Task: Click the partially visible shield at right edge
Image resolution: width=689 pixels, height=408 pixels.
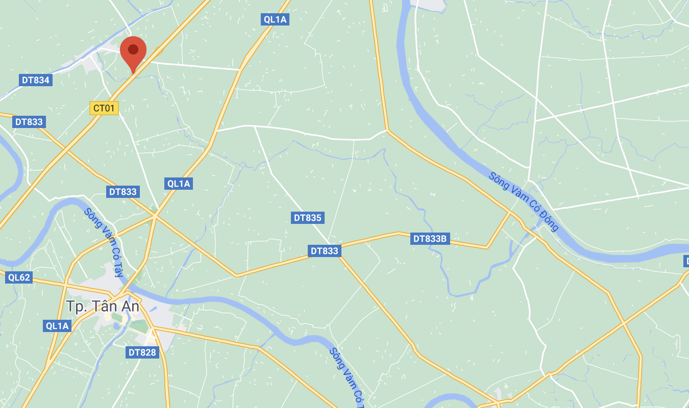Action: tap(686, 261)
